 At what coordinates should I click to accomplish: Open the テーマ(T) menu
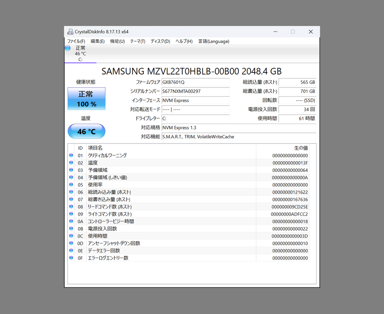tap(138, 41)
